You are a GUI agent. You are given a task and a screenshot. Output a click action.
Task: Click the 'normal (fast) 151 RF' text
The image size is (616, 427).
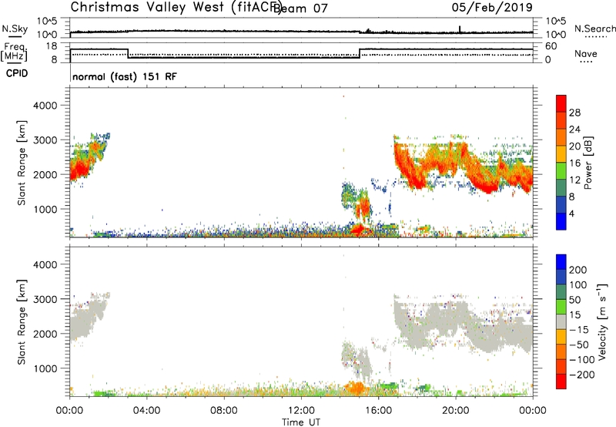125,76
